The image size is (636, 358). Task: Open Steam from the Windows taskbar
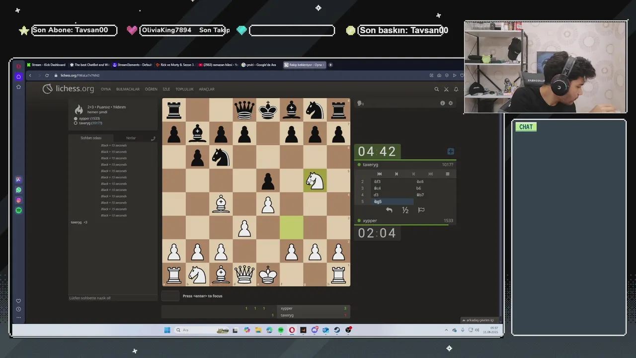[x=337, y=330]
